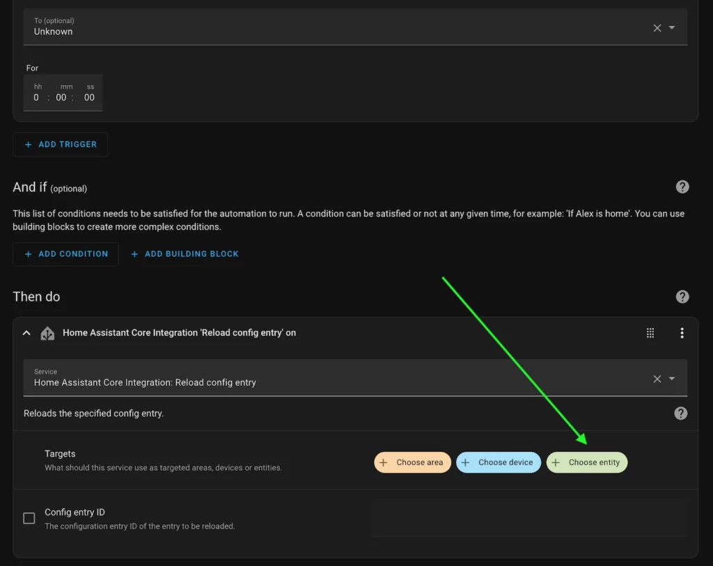Open the action's three-dot overflow menu
Viewport: 713px width, 566px height.
[x=682, y=333]
